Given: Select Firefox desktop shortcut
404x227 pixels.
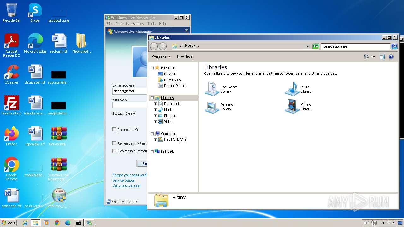Looking at the screenshot, I should (11, 136).
